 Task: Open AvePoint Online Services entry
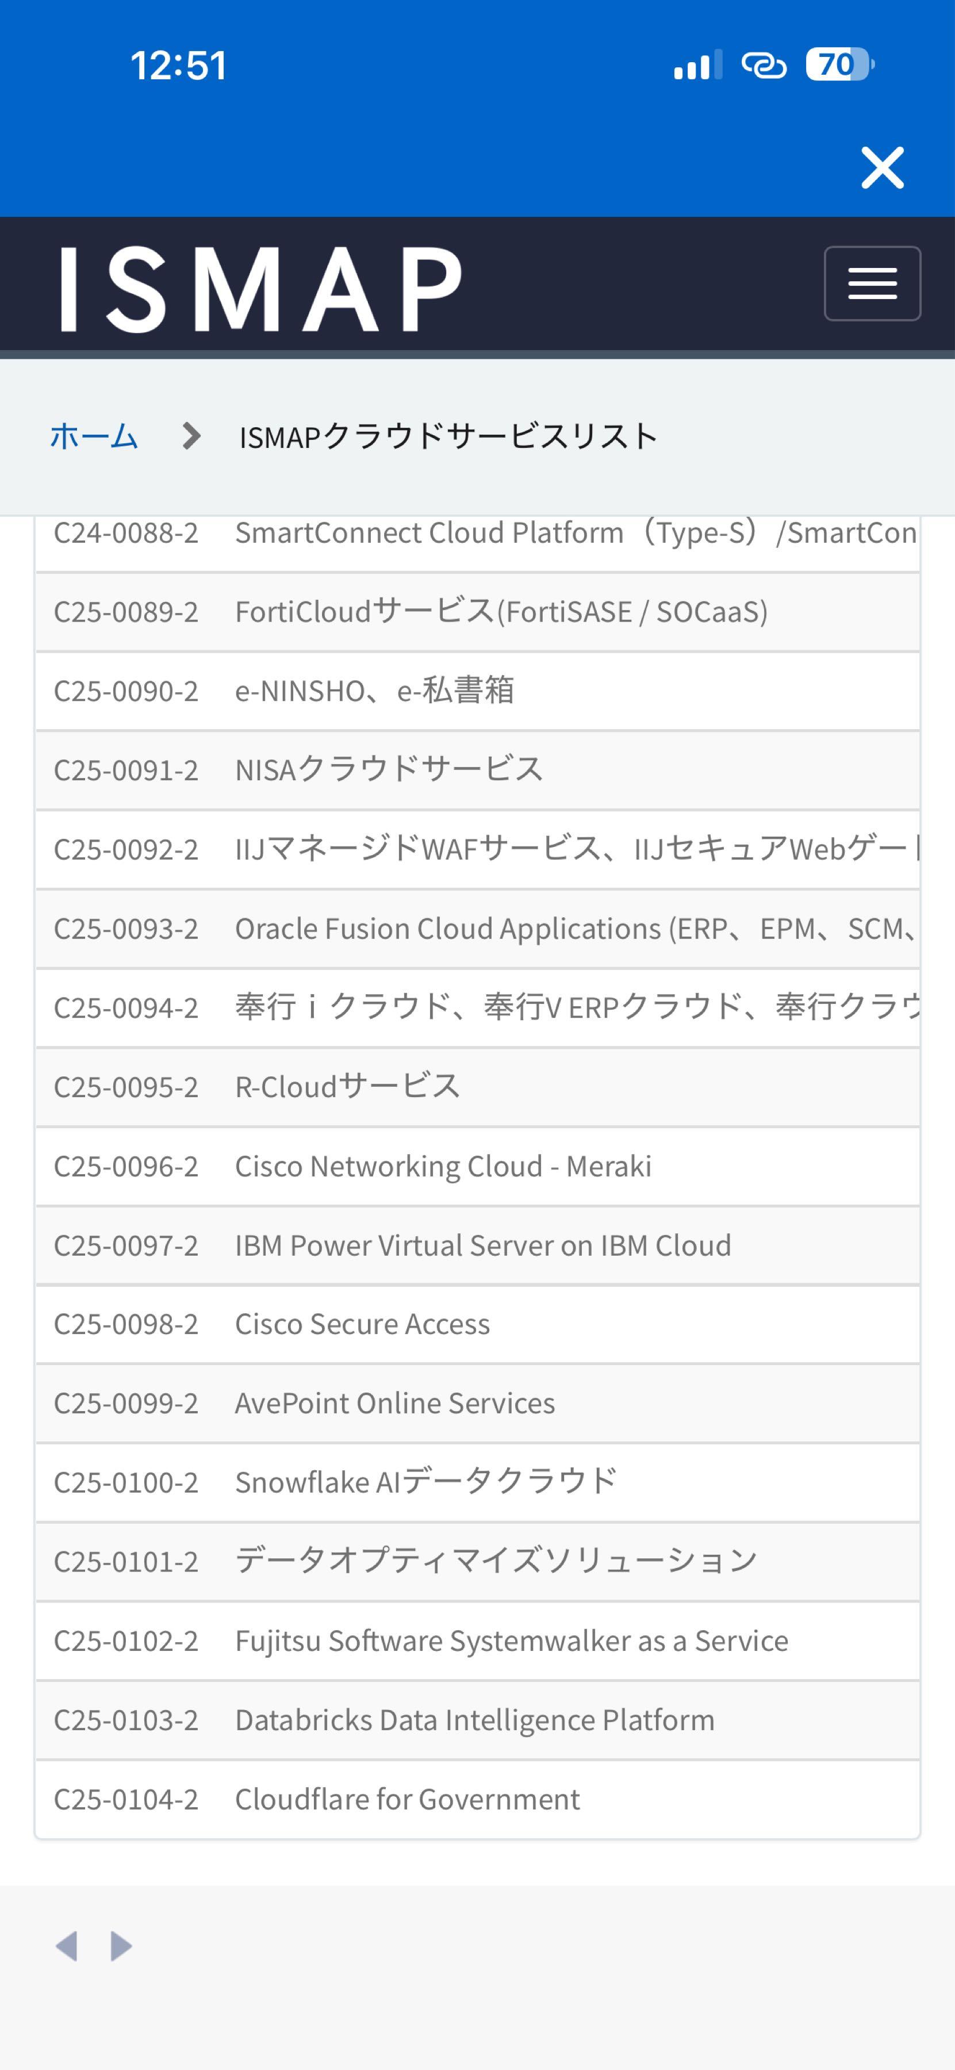click(394, 1403)
